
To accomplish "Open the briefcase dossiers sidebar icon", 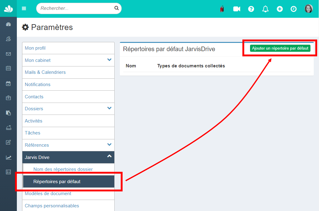I will pyautogui.click(x=8, y=98).
